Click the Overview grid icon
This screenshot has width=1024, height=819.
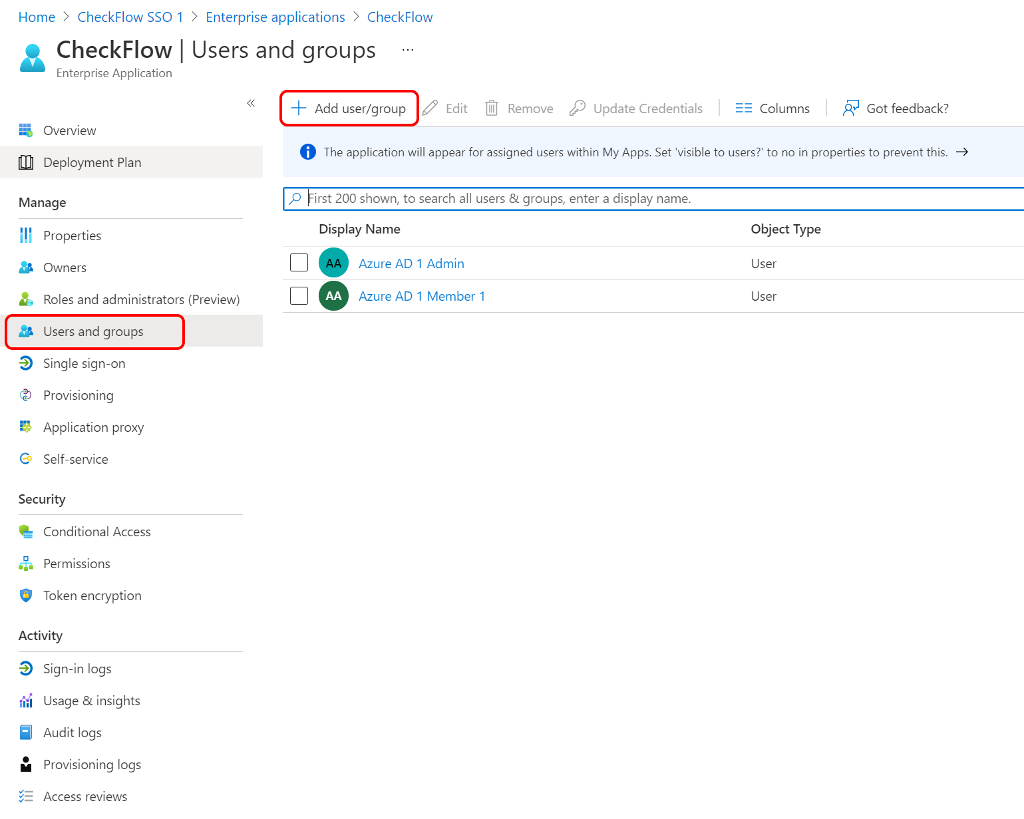click(26, 130)
